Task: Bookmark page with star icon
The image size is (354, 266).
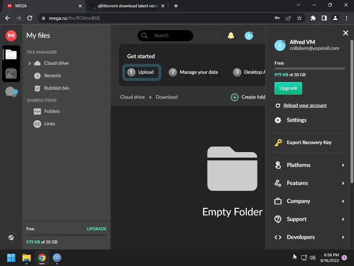Action: [299, 18]
